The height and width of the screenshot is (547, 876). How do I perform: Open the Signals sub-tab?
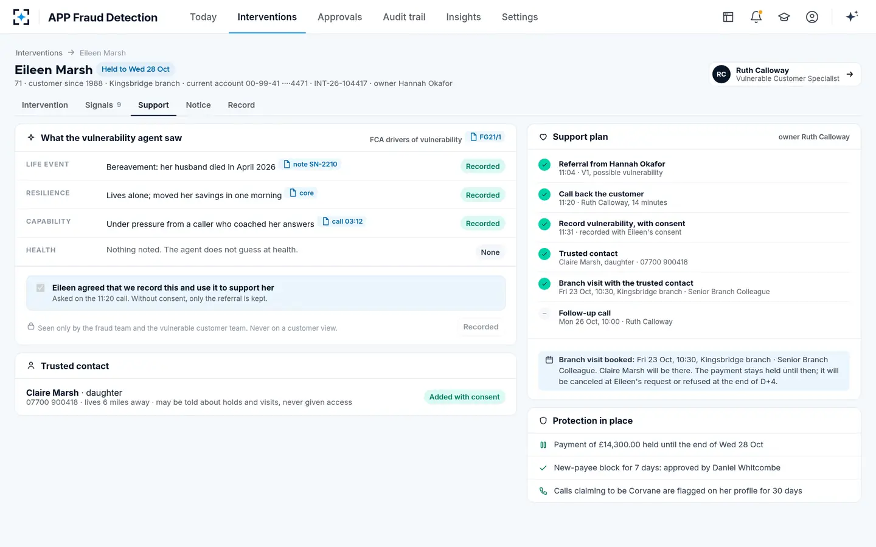pos(103,105)
